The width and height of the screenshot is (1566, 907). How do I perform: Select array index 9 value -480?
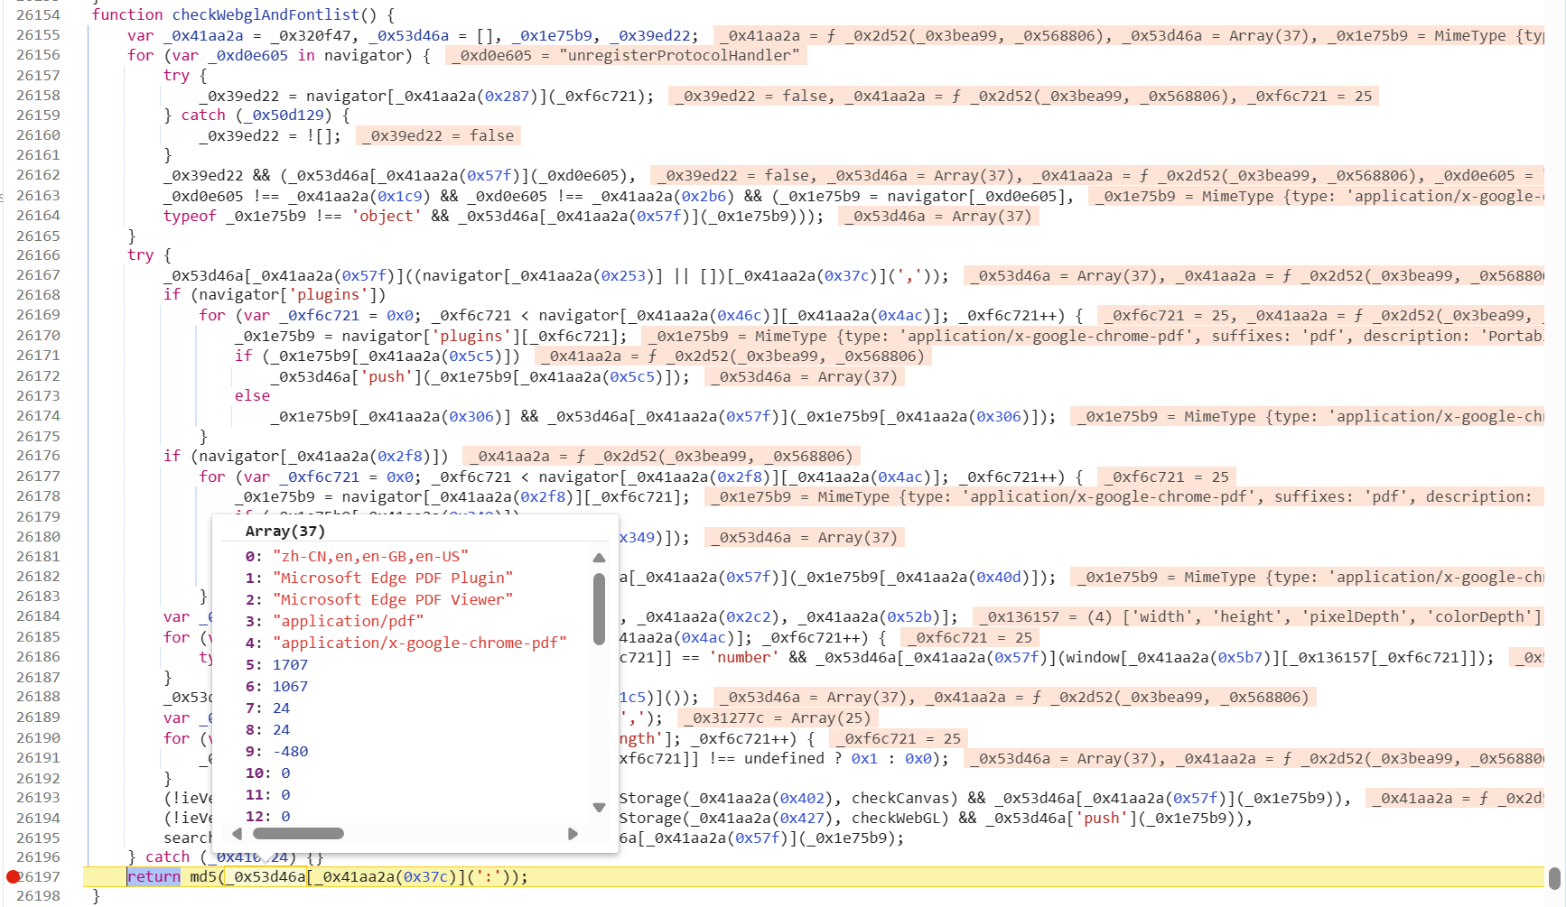290,752
